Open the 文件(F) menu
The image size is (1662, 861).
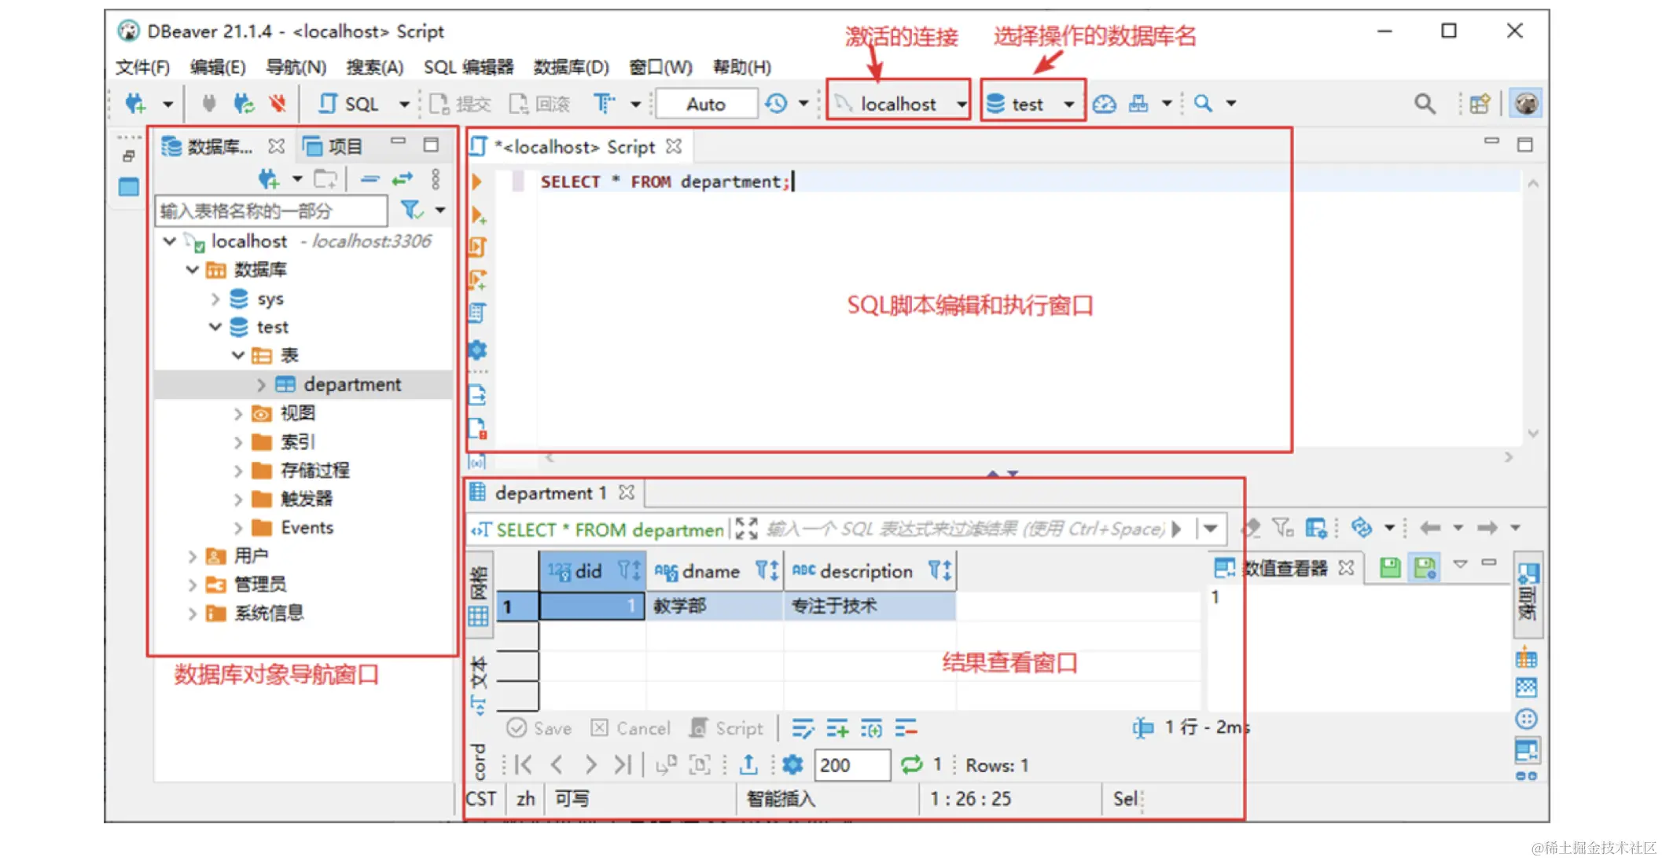[x=142, y=67]
